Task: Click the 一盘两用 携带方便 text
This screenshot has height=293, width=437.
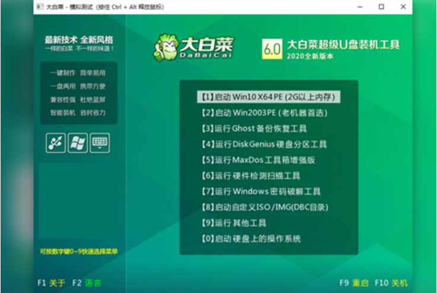Action: (x=78, y=87)
